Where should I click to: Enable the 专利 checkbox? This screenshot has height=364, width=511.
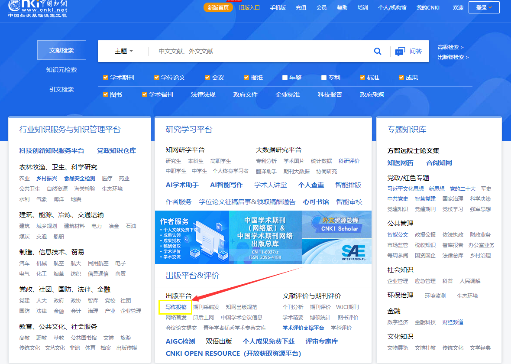click(x=324, y=78)
